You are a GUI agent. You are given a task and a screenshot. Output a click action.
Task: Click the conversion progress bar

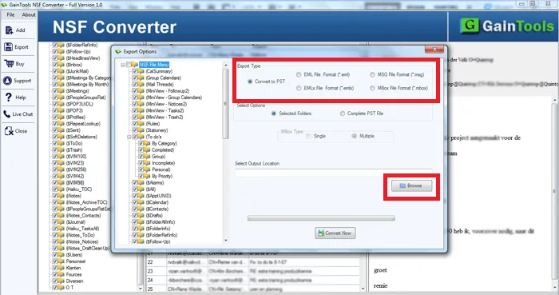coord(321,218)
